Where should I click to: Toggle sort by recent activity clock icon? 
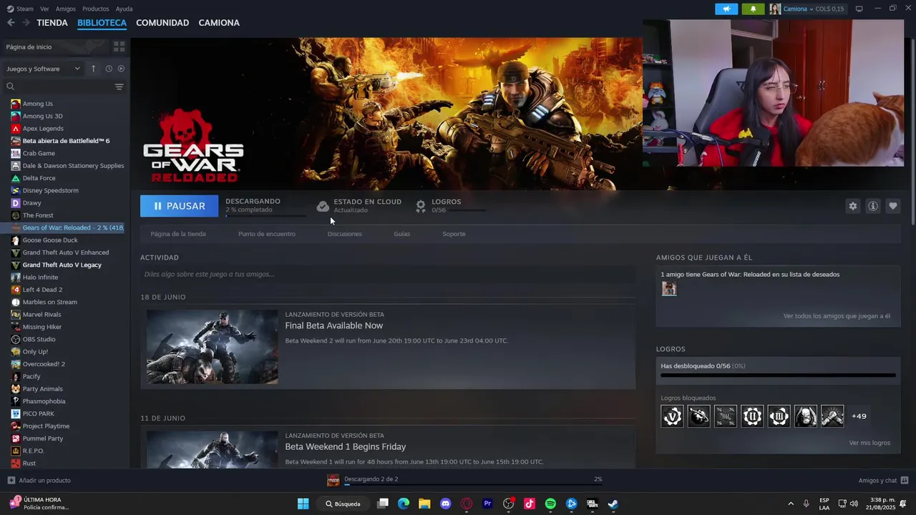pos(109,69)
